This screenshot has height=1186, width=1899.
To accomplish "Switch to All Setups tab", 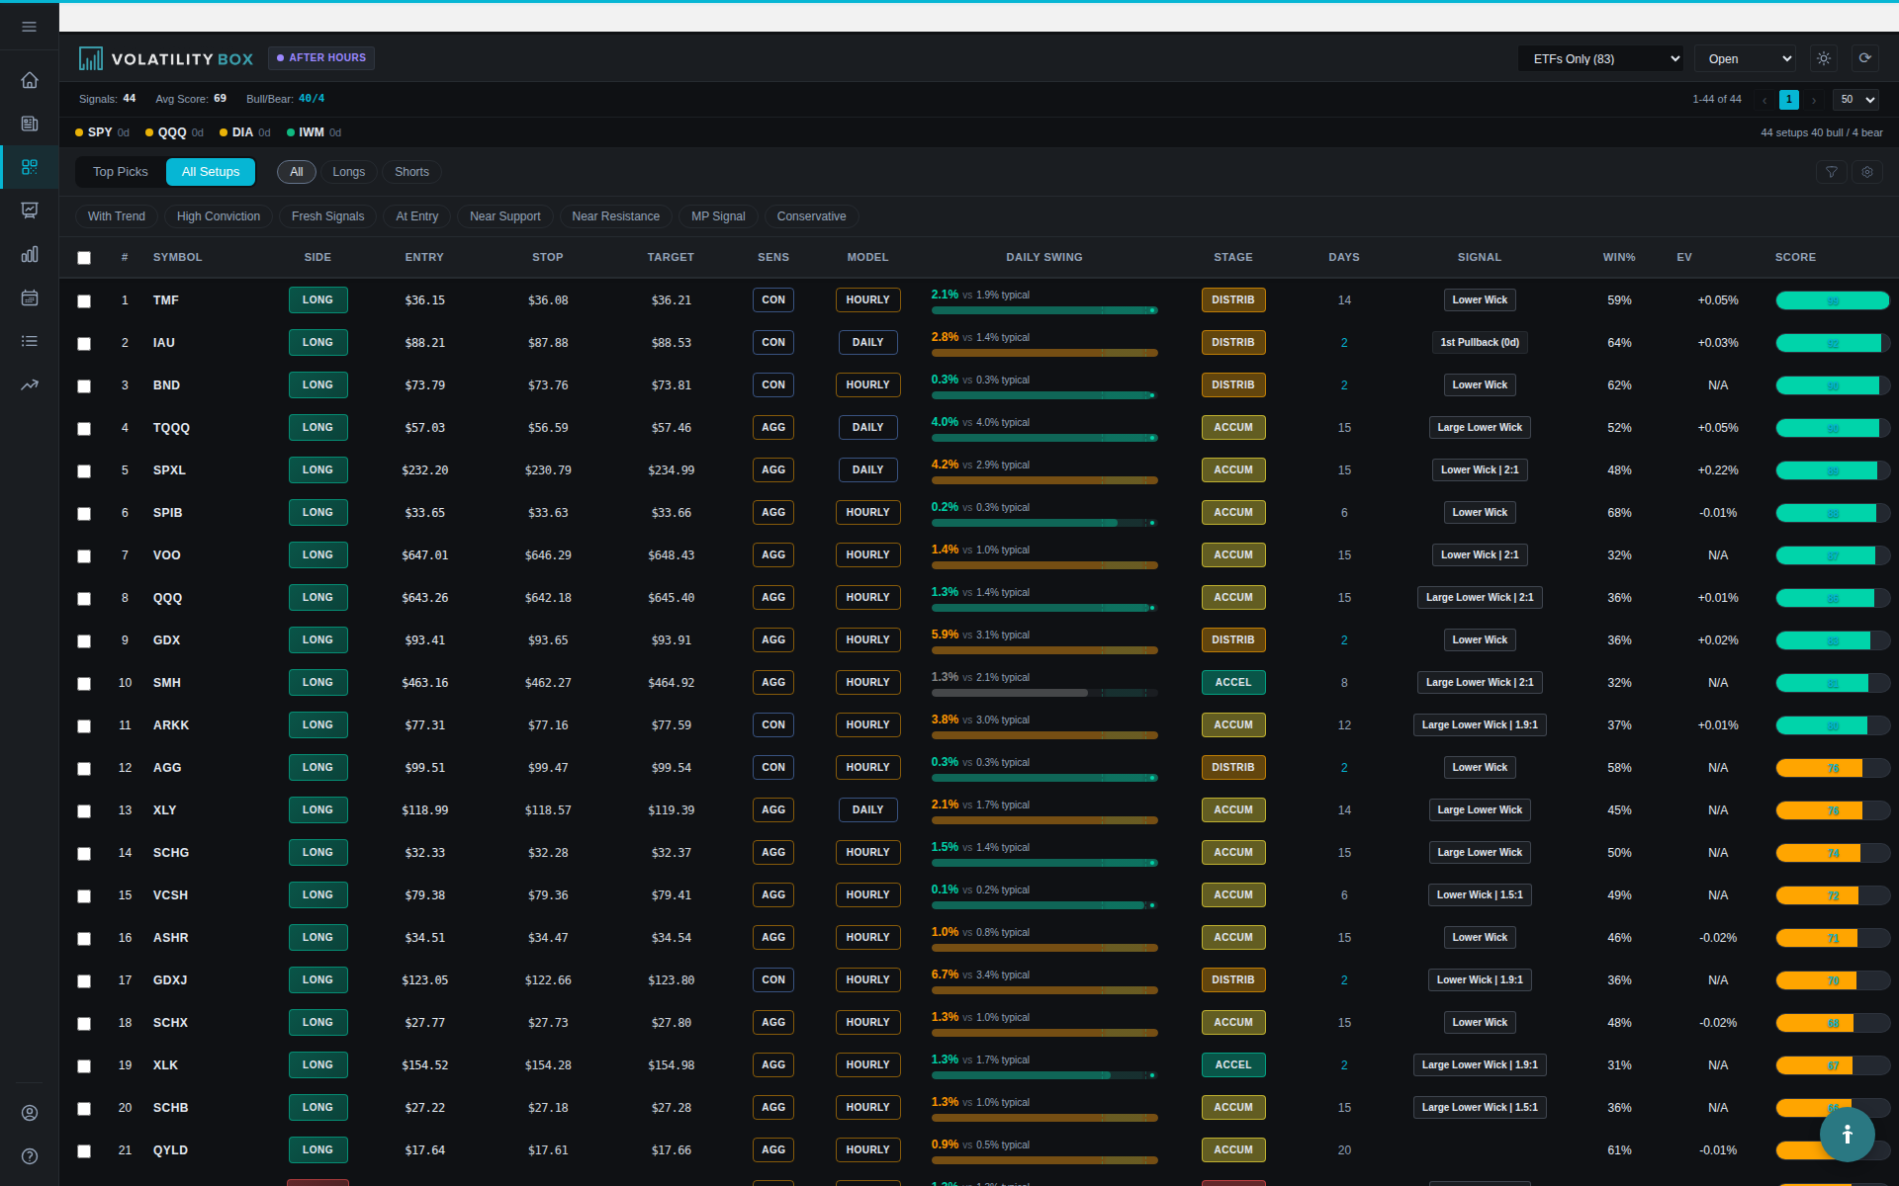I will tap(211, 172).
